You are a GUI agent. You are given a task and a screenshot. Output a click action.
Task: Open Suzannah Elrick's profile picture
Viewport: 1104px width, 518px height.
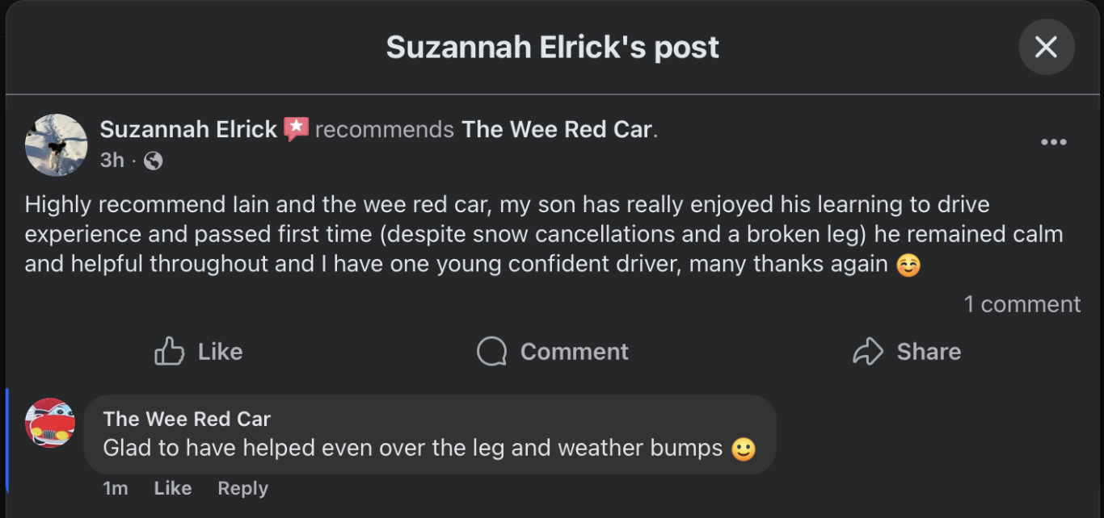point(56,145)
